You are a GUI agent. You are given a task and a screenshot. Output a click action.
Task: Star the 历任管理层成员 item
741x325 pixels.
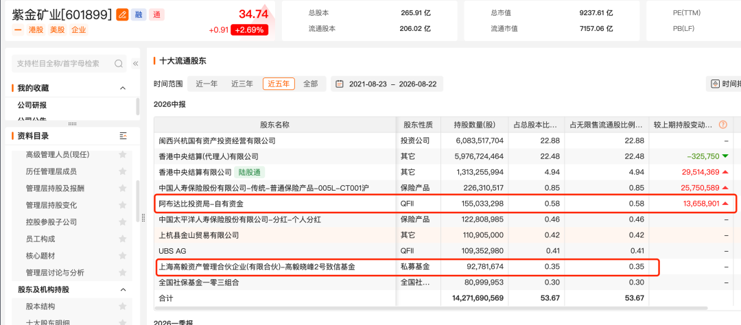122,171
